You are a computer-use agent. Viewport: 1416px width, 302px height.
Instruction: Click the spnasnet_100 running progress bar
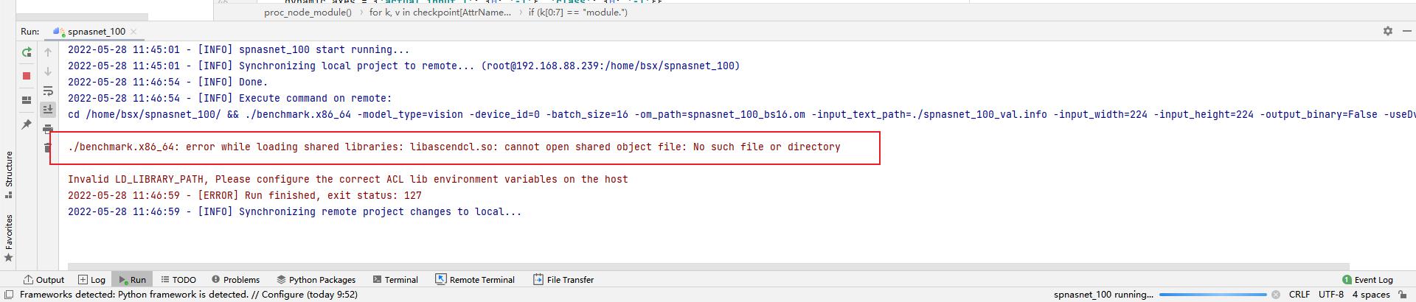click(x=1212, y=295)
